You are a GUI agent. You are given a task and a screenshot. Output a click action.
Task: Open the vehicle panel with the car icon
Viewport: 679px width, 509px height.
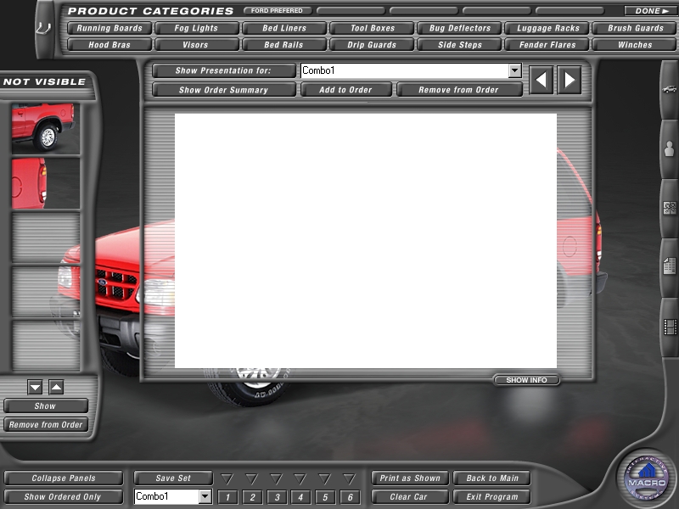670,89
